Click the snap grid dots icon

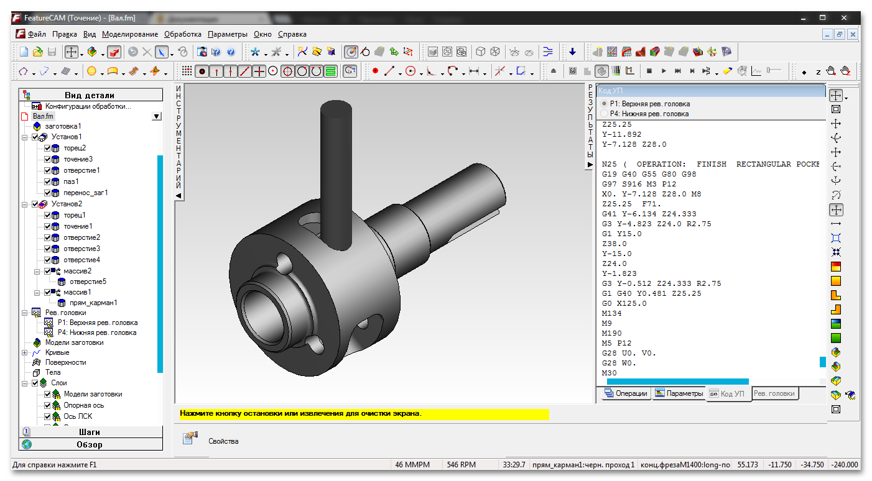187,71
